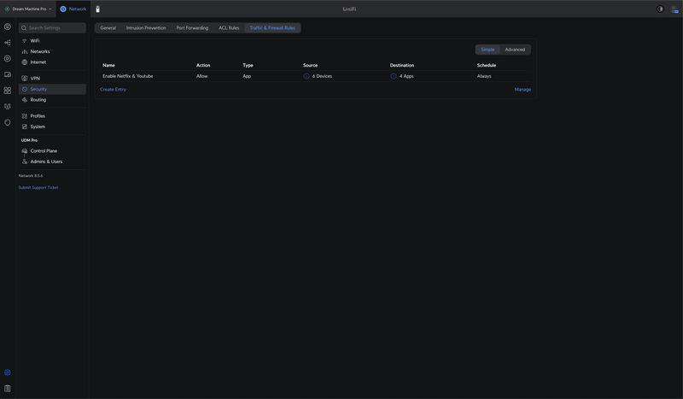Click the WiFi icon in settings menu

pyautogui.click(x=25, y=40)
